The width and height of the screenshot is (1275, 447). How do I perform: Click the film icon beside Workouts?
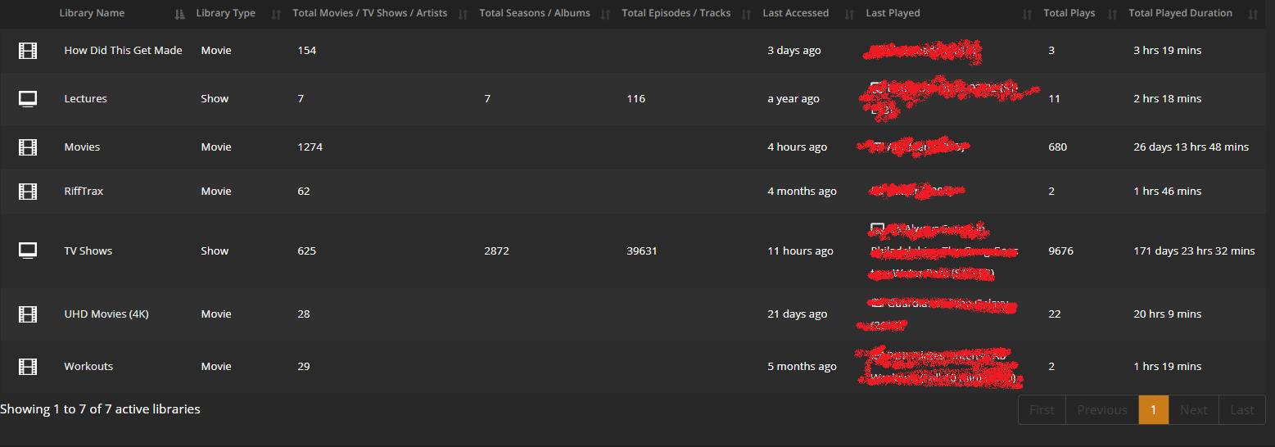click(28, 367)
